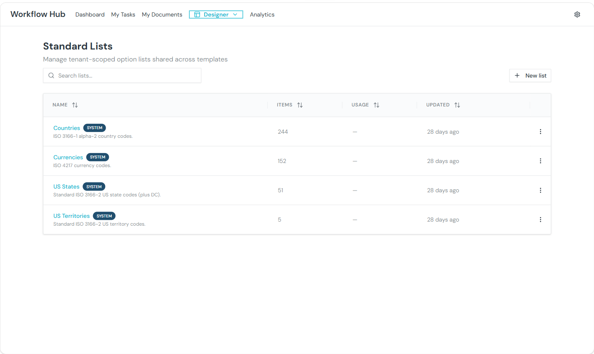The image size is (594, 354).
Task: Click 28 days ago in the Countries row
Action: [x=443, y=132]
